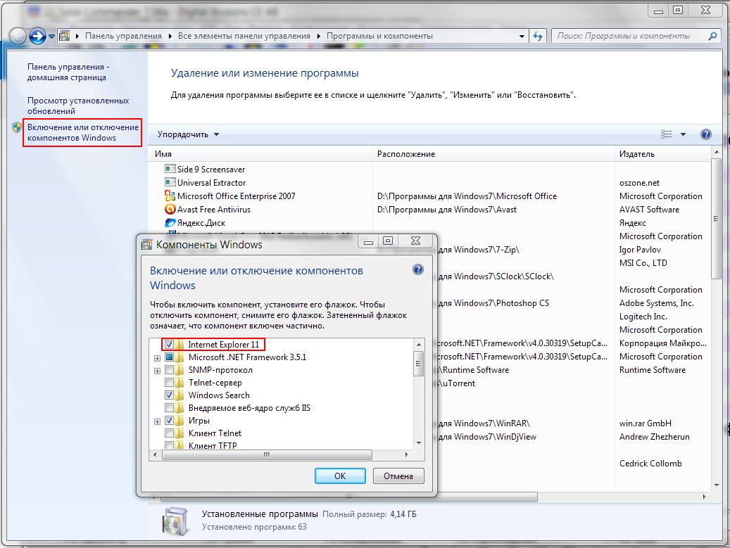Click the Internet Explorer 11 folder icon

[180, 345]
